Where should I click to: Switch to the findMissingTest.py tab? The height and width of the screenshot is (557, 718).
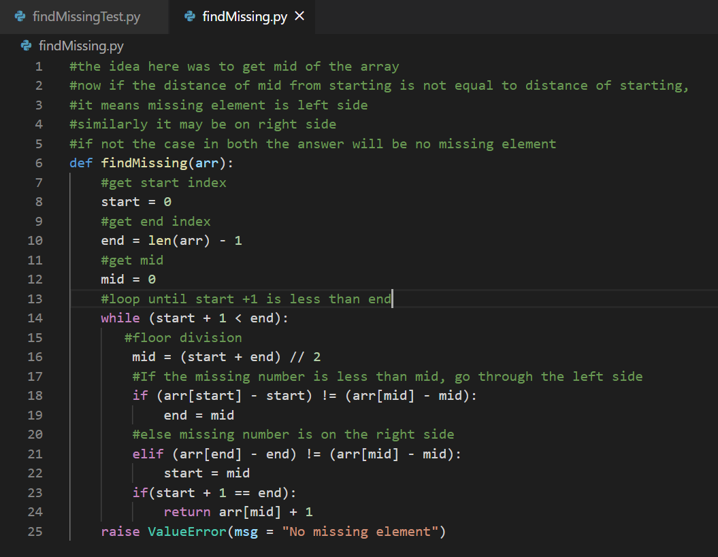(84, 17)
